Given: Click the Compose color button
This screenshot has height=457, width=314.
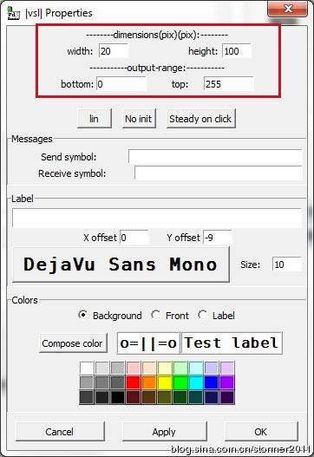Looking at the screenshot, I should pyautogui.click(x=73, y=343).
